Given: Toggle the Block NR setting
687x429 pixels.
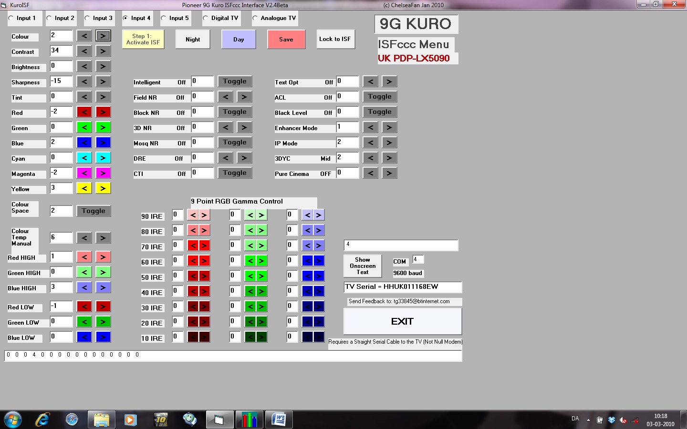Looking at the screenshot, I should click(x=235, y=112).
